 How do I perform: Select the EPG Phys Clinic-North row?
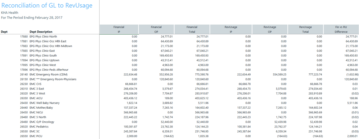(180, 36)
